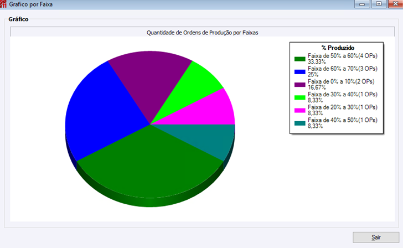Click the 'Grafico por Faixa' window title
The width and height of the screenshot is (403, 248).
tap(31, 4)
